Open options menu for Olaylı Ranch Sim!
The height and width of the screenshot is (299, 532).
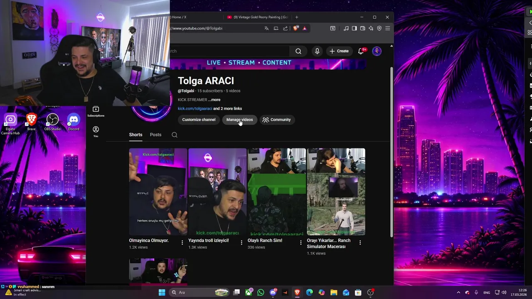click(301, 243)
